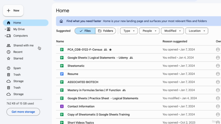This screenshot has height=124, width=221.
Task: Open the Modified filter dropdown
Action: click(x=172, y=31)
